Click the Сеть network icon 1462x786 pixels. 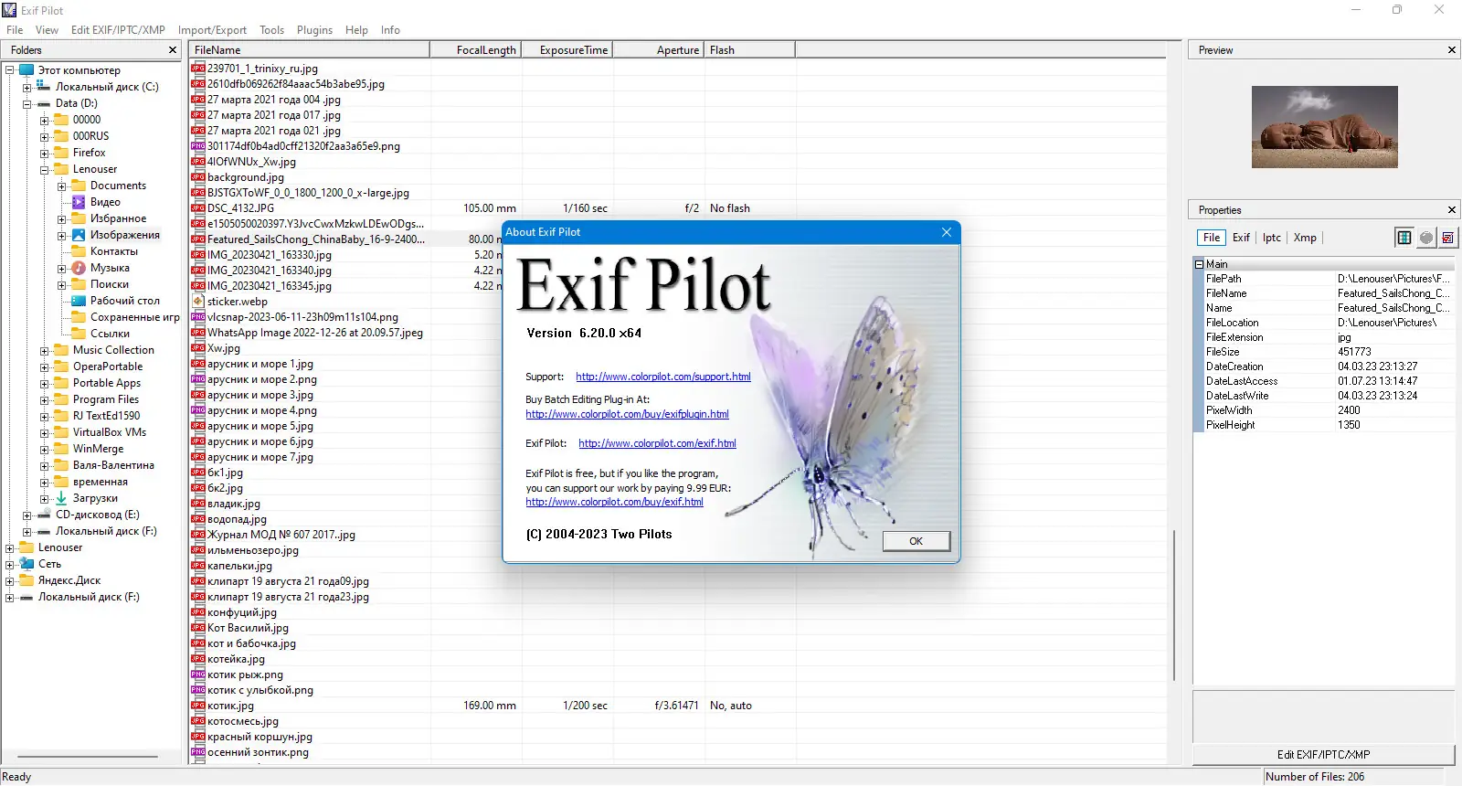pyautogui.click(x=26, y=564)
